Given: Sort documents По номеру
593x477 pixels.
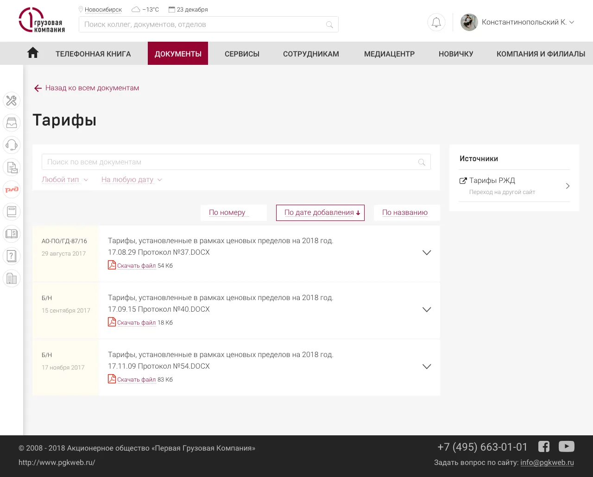Looking at the screenshot, I should pos(233,213).
